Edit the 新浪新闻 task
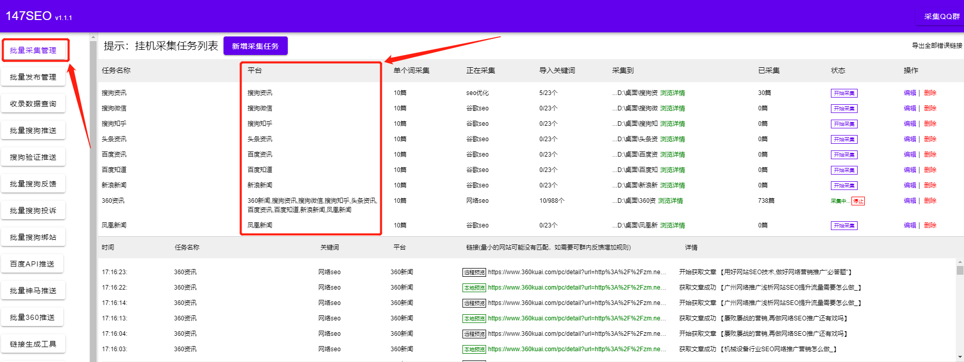The image size is (964, 362). pos(910,185)
